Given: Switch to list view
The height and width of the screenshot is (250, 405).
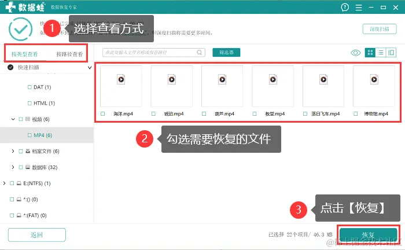Looking at the screenshot, I should click(x=381, y=53).
